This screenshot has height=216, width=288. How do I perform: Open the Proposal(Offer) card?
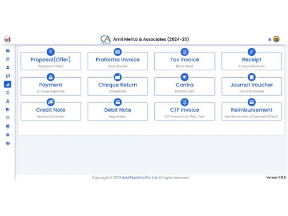[51, 61]
